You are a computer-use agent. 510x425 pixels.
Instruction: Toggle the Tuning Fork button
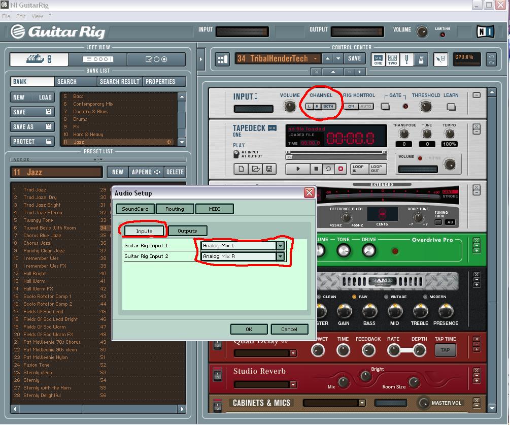[x=438, y=222]
